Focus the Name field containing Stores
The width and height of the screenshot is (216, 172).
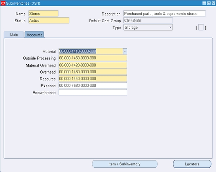click(43, 14)
